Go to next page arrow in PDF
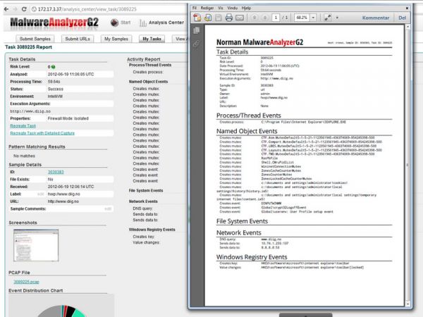423x317 pixels. (265, 18)
